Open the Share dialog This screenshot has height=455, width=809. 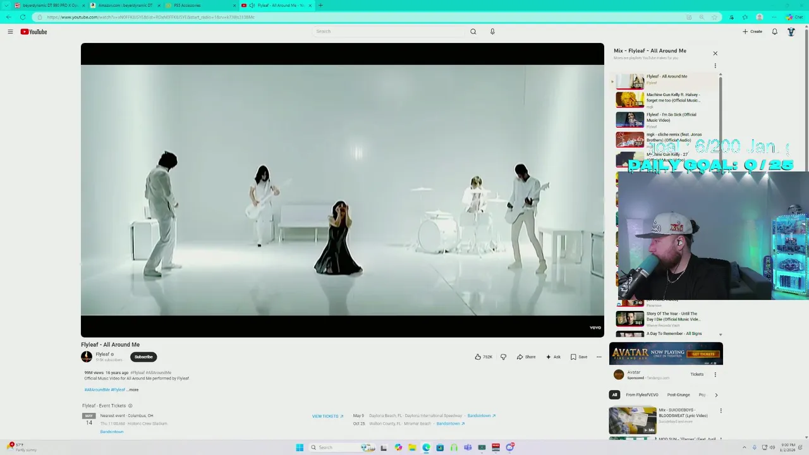pyautogui.click(x=526, y=357)
